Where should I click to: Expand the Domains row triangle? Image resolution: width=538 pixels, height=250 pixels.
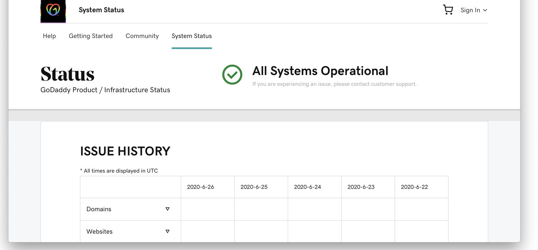tap(167, 209)
